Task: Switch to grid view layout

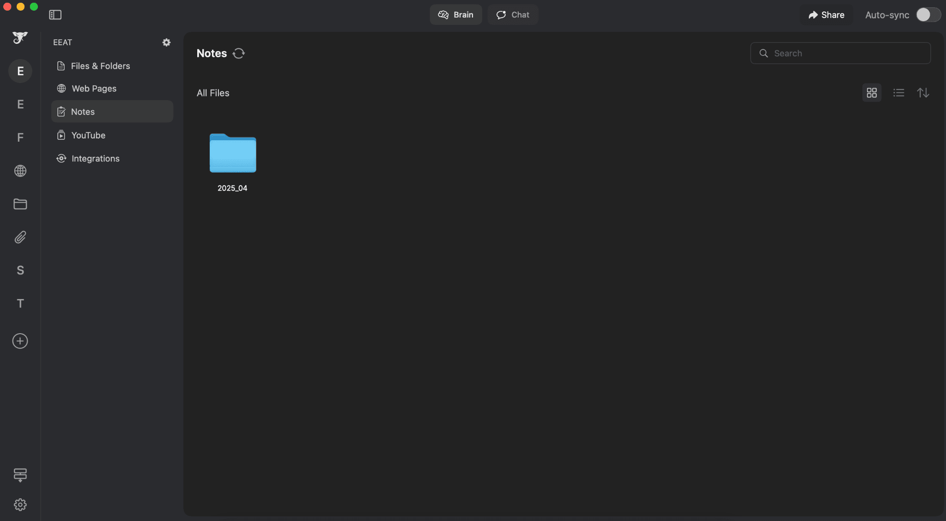Action: click(x=872, y=92)
